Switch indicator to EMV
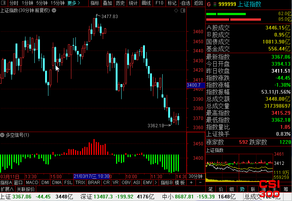 coord(147,183)
